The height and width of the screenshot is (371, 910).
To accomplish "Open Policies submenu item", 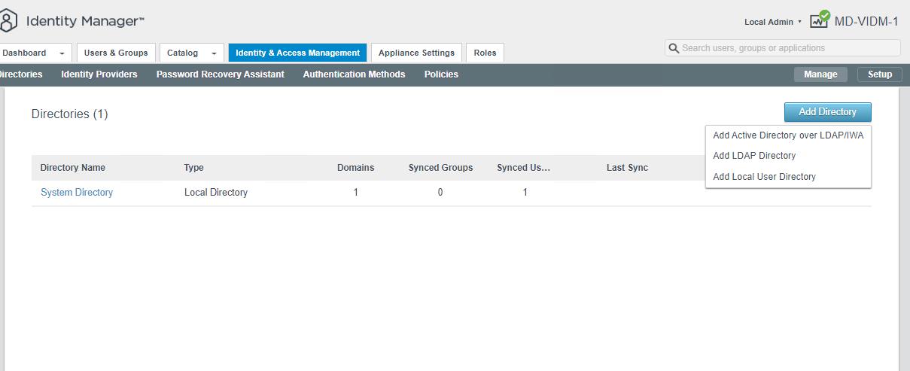I will click(441, 75).
